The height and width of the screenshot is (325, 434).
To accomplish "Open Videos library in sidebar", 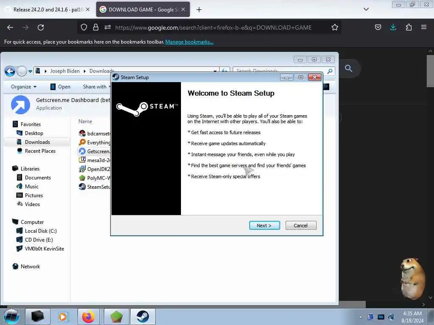I will (32, 204).
